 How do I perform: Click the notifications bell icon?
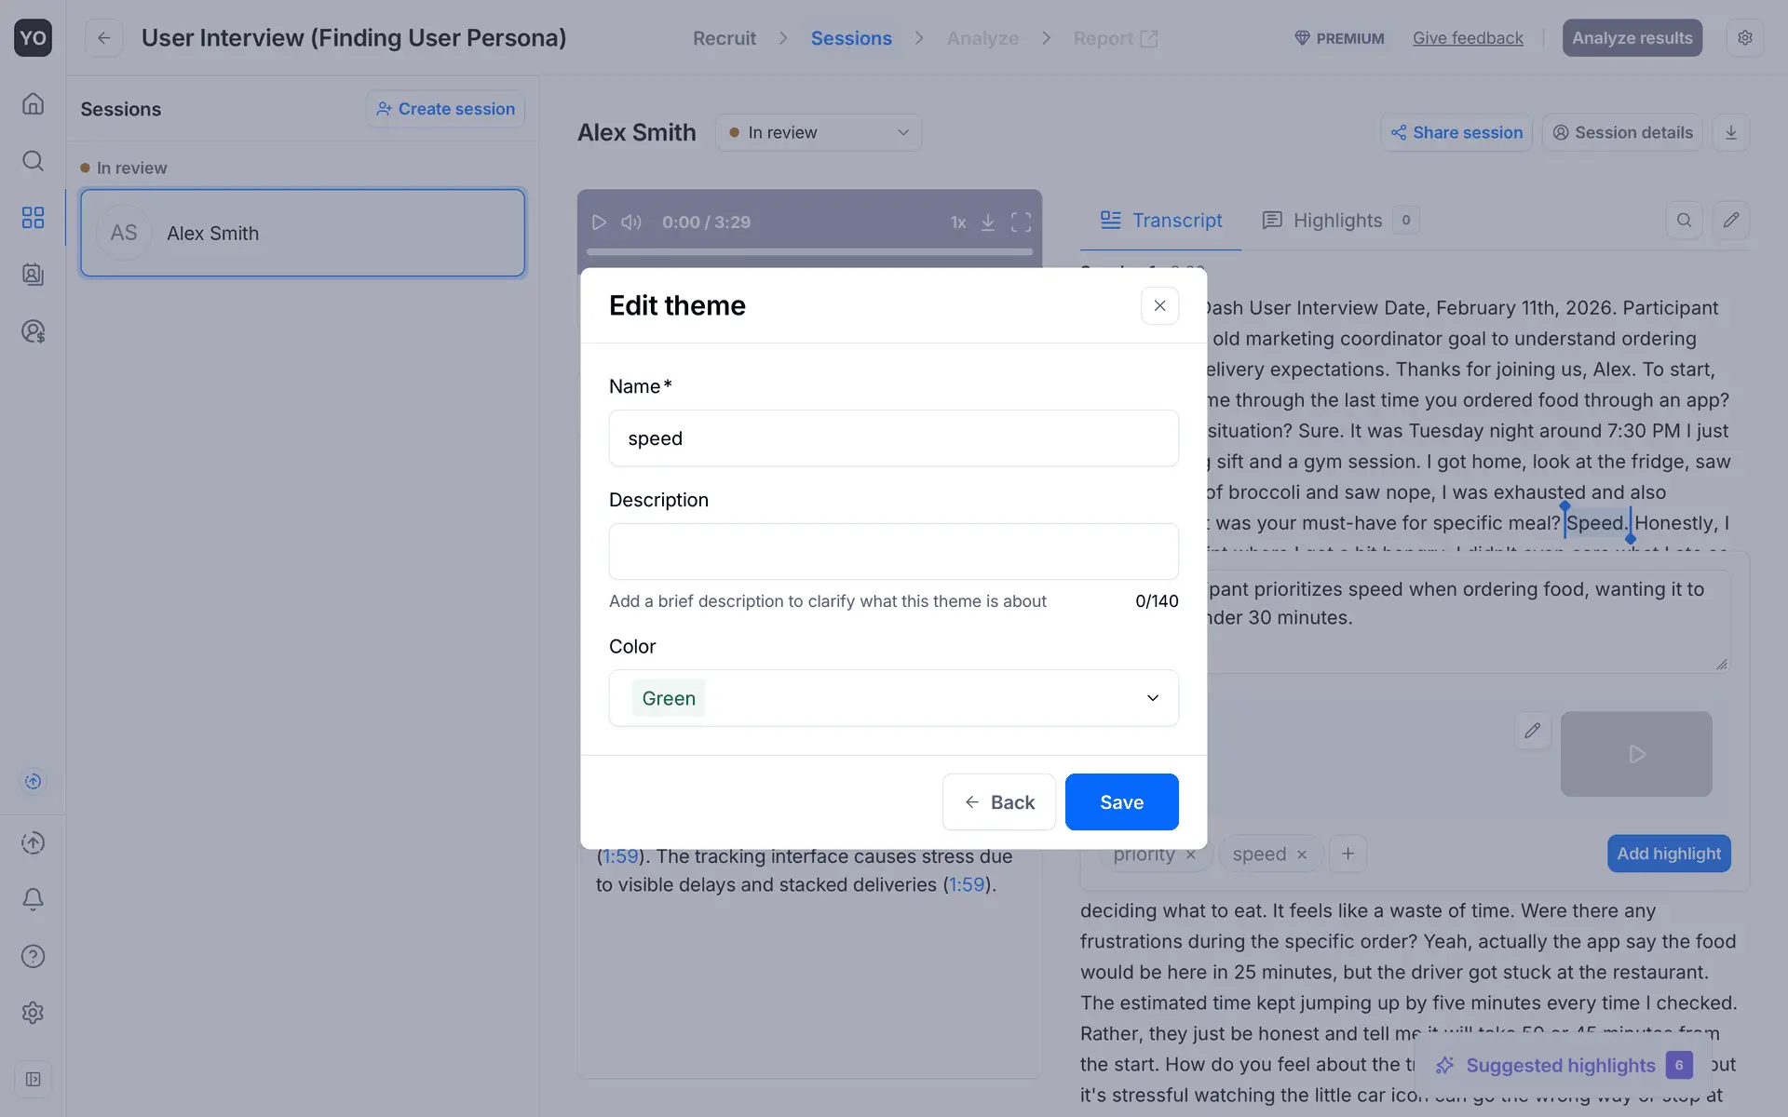pyautogui.click(x=33, y=899)
